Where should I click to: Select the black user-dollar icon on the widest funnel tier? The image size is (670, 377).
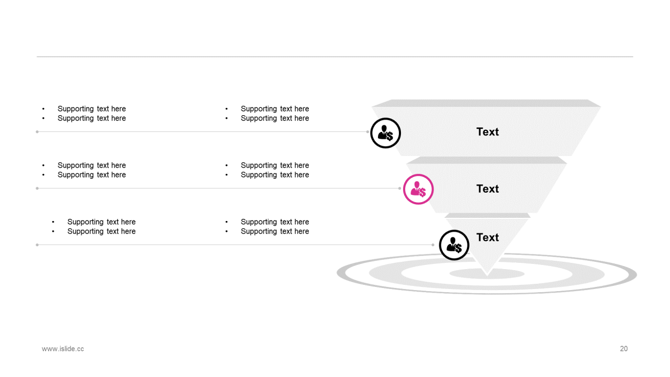[x=386, y=133]
